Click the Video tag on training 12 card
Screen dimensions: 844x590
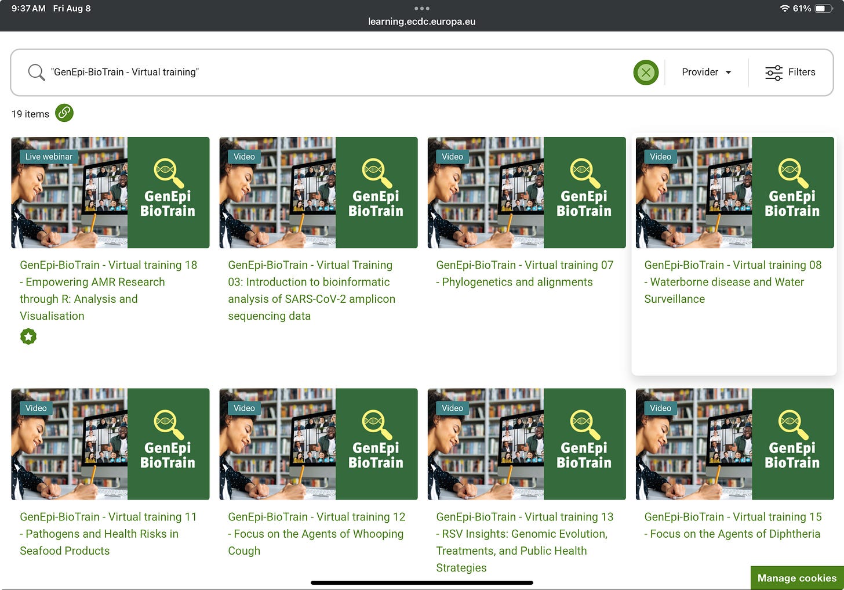244,408
